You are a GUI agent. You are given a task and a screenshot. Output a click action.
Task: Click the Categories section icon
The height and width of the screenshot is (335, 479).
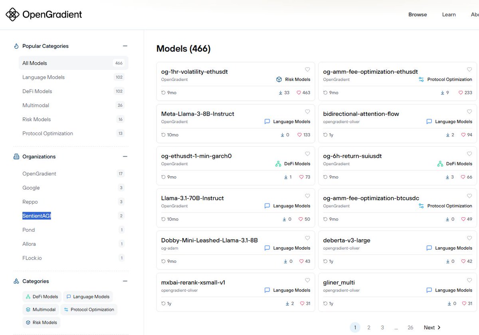(x=16, y=281)
